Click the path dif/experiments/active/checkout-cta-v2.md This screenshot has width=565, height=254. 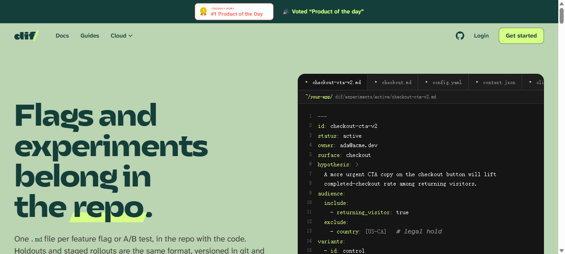(x=385, y=97)
